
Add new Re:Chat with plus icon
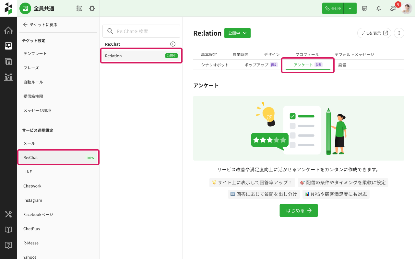pyautogui.click(x=173, y=44)
